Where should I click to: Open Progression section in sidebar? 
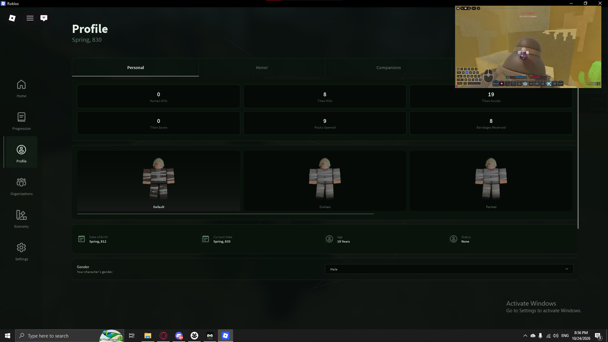pos(22,121)
